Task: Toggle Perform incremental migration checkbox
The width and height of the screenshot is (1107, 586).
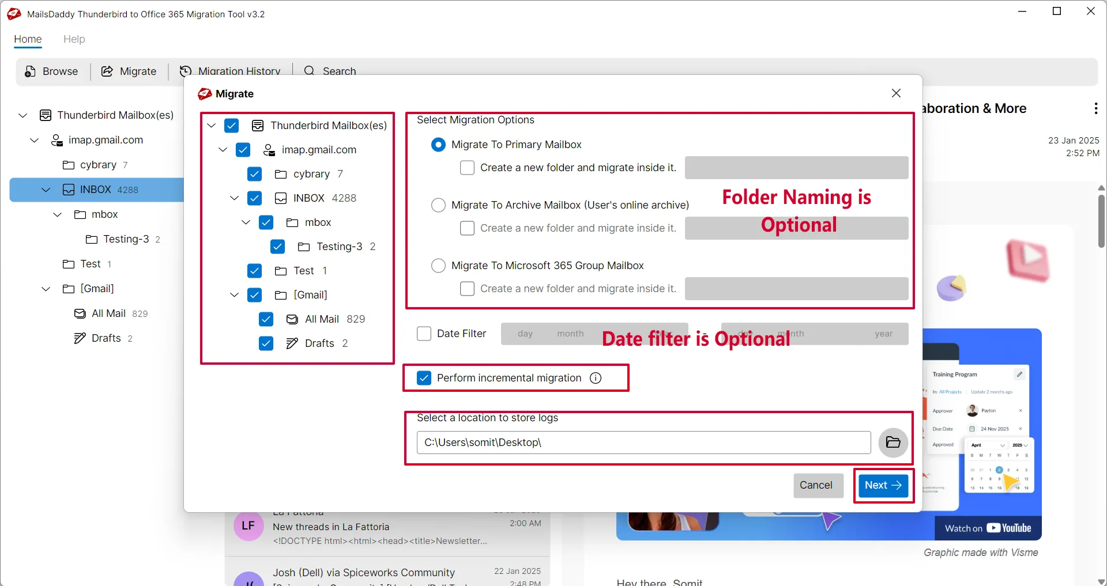Action: coord(424,378)
